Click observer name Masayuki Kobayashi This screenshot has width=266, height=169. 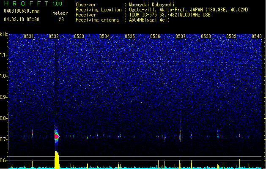coord(152,5)
